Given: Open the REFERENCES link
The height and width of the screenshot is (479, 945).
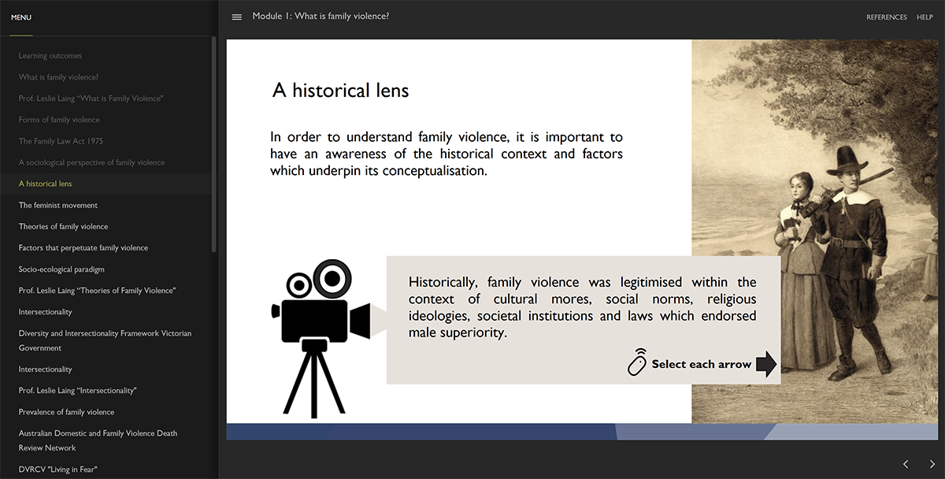Looking at the screenshot, I should coord(887,17).
